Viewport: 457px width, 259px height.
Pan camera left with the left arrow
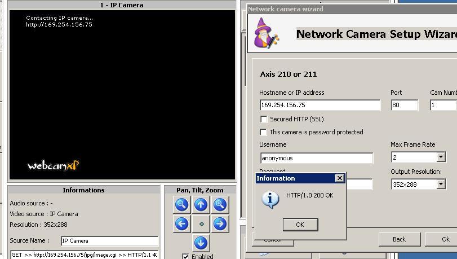click(x=181, y=224)
